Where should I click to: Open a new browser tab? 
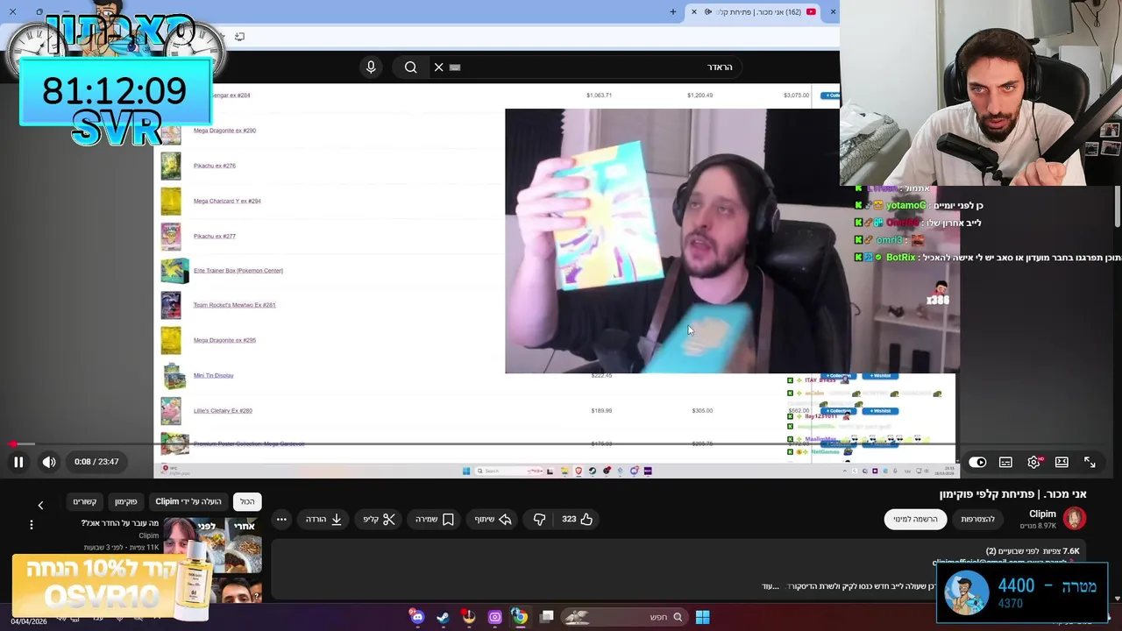(x=673, y=12)
